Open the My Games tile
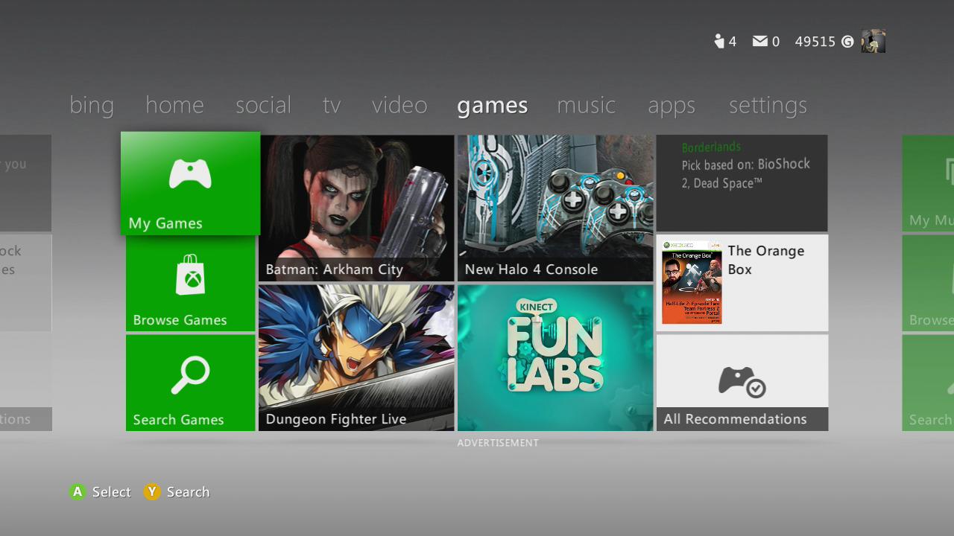954x536 pixels. coord(190,183)
